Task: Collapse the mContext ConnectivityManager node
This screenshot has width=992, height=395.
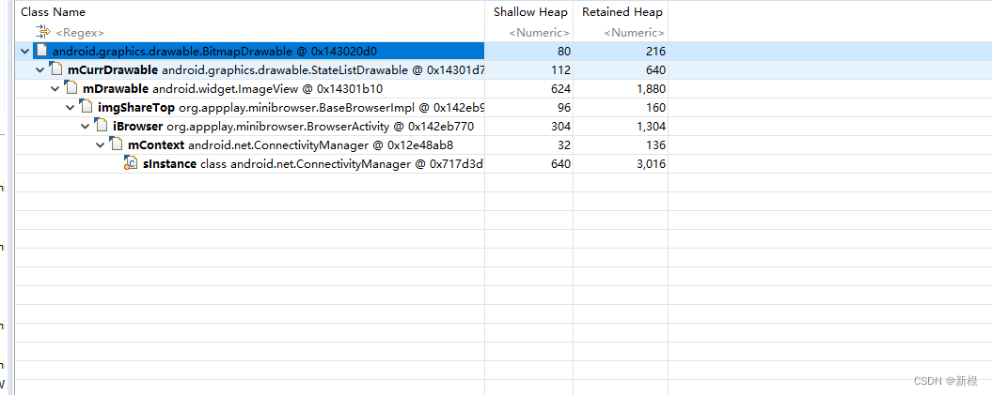Action: (x=101, y=145)
